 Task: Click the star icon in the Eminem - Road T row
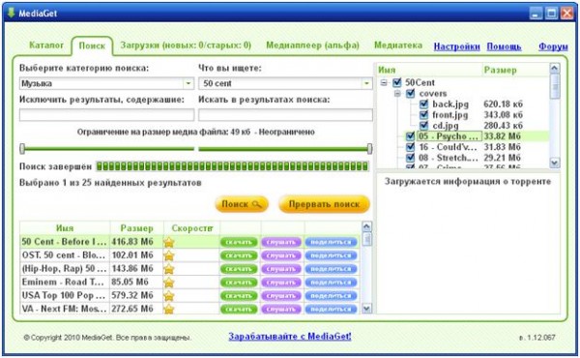(x=169, y=283)
